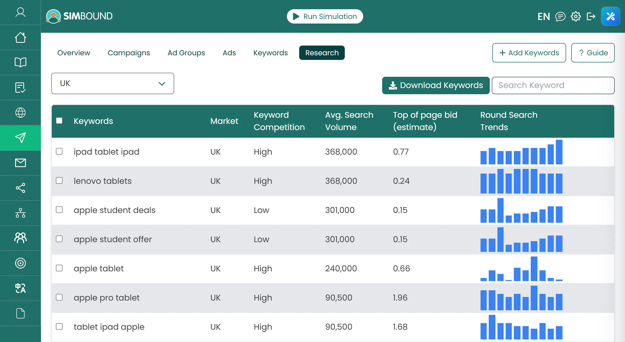The height and width of the screenshot is (342, 625).
Task: Click the 1.68 bid estimate value
Action: (400, 327)
